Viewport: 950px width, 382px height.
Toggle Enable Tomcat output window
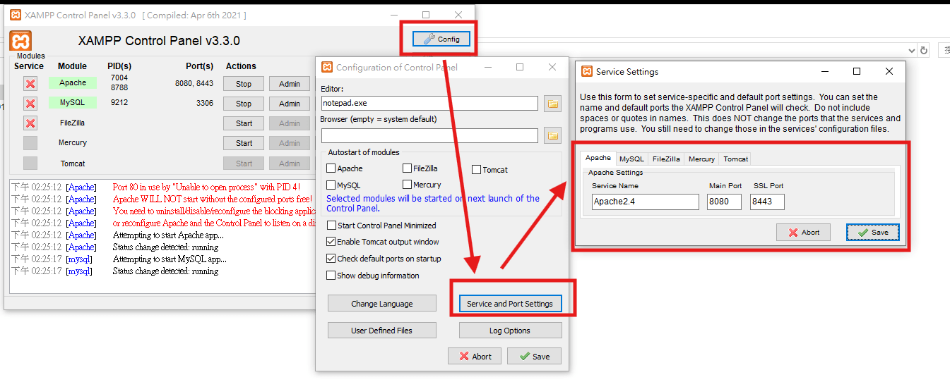[331, 242]
